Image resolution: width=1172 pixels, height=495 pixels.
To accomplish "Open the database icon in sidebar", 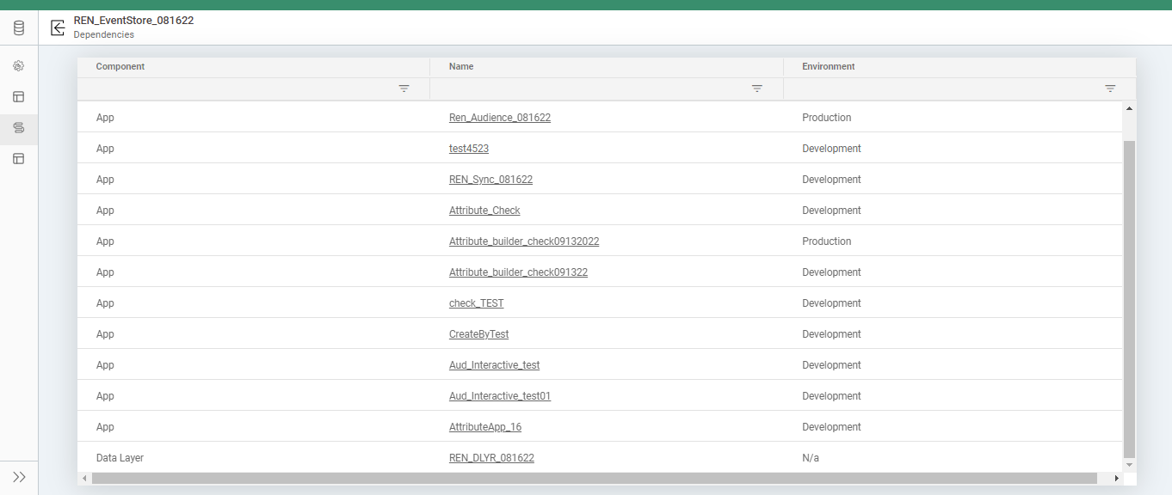I will [x=19, y=28].
